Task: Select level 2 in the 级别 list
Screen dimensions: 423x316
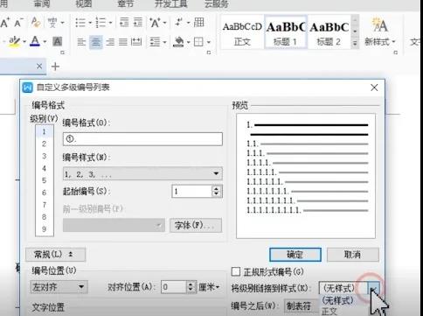Action: [x=45, y=144]
